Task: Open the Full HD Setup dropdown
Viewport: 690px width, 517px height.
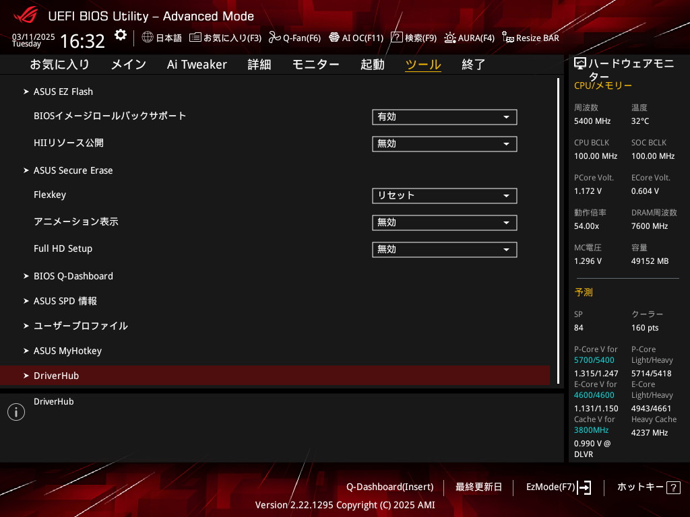Action: pos(445,249)
